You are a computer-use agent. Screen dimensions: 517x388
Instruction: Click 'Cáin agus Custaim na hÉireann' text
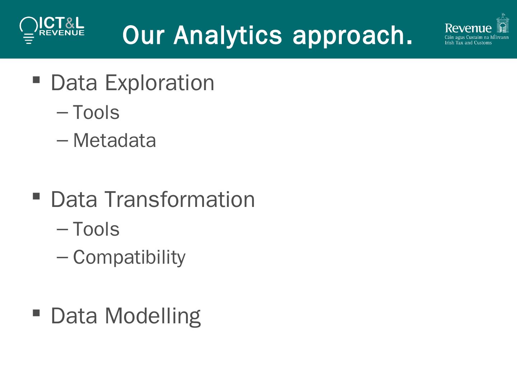[476, 37]
